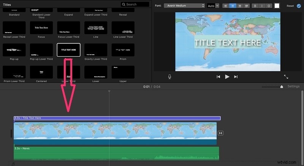Select the Pop-up title style
The width and height of the screenshot is (304, 166).
point(14,50)
